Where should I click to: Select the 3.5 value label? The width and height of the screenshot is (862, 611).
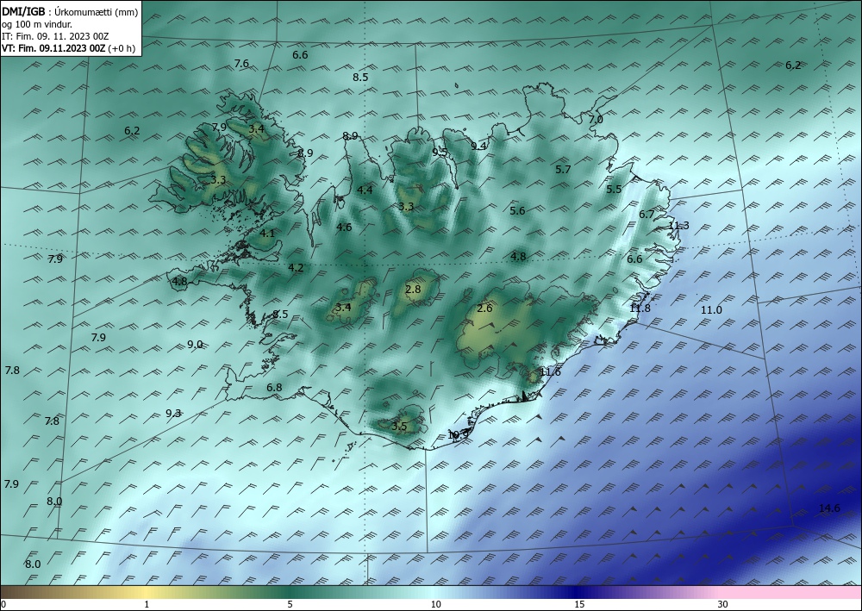pyautogui.click(x=399, y=426)
